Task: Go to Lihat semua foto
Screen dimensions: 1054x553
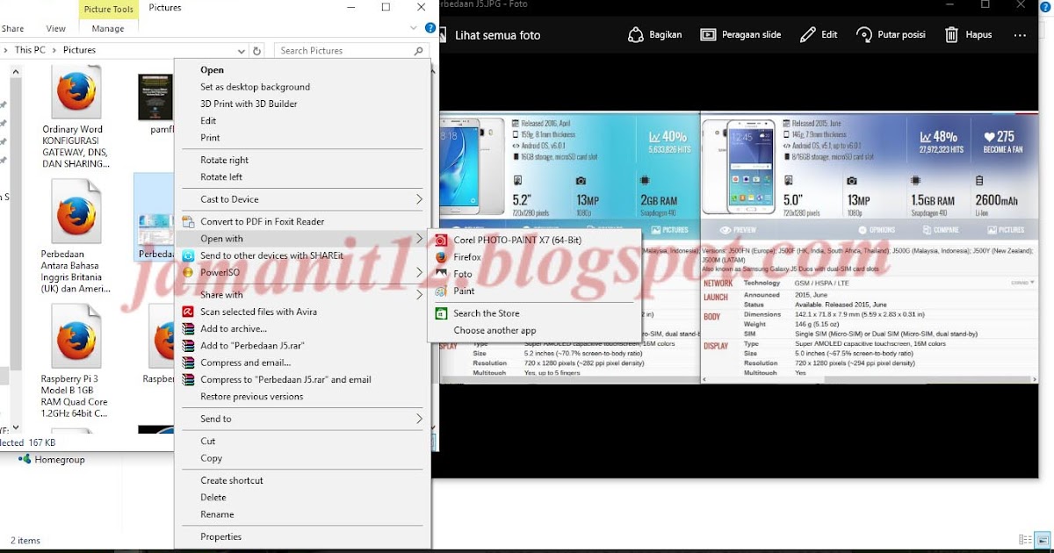Action: pos(497,36)
